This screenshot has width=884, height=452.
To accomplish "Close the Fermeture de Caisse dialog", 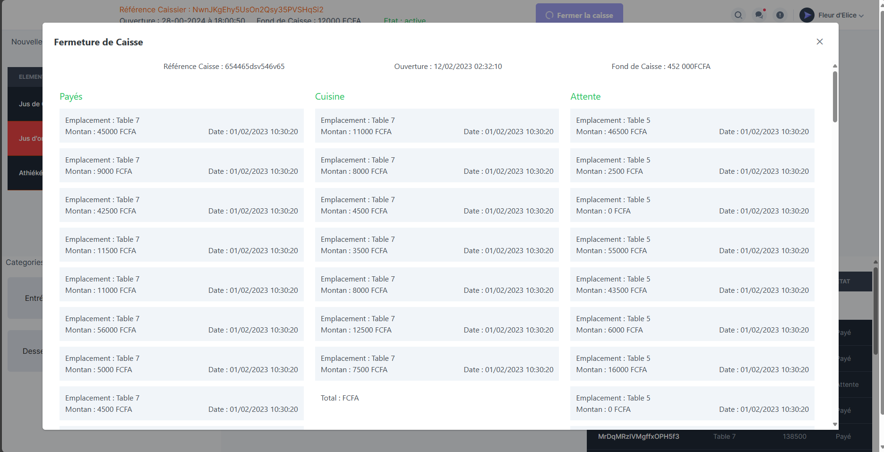I will point(820,42).
